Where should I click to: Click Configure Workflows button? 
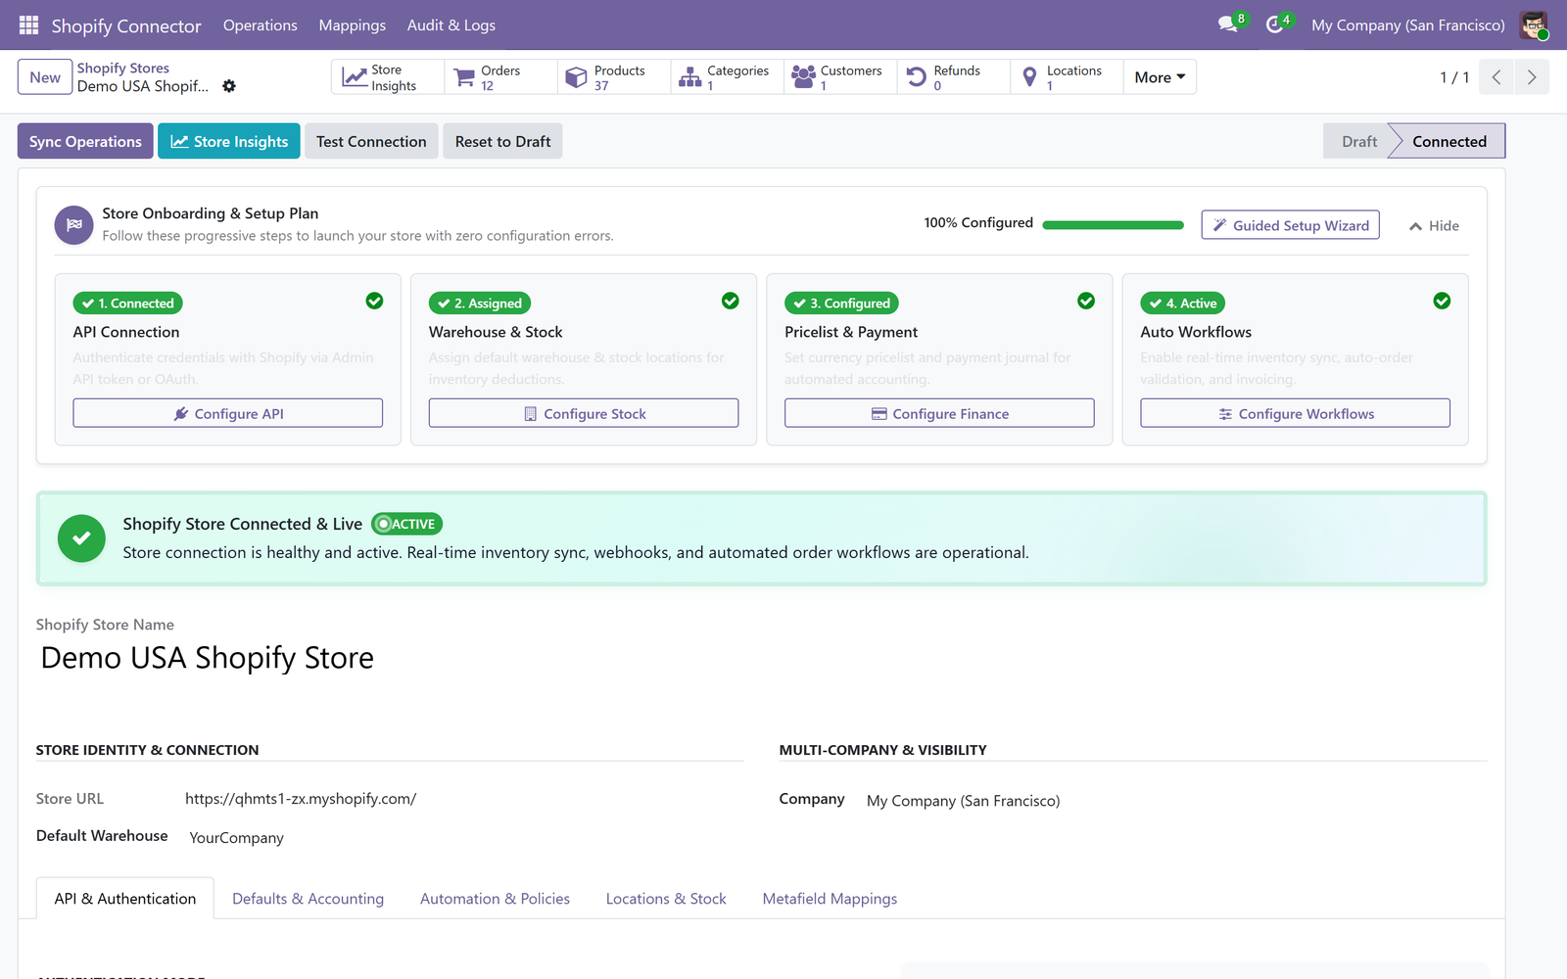tap(1295, 413)
